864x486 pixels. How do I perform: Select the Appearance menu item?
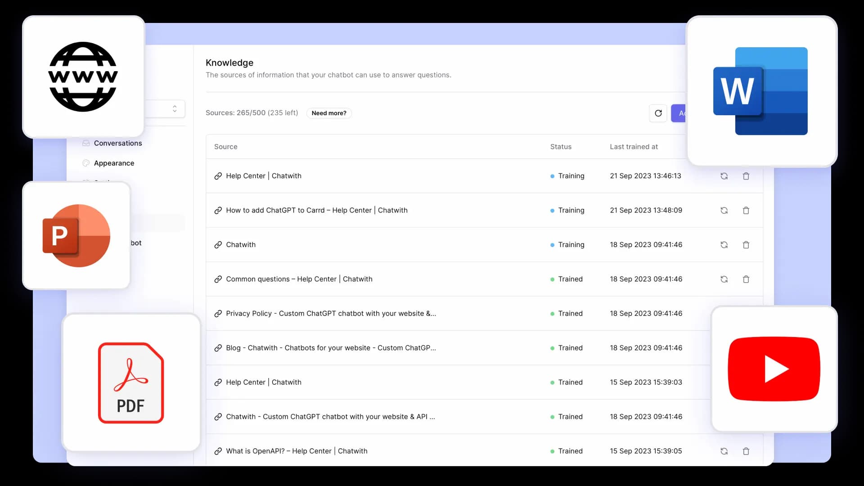[x=114, y=162]
